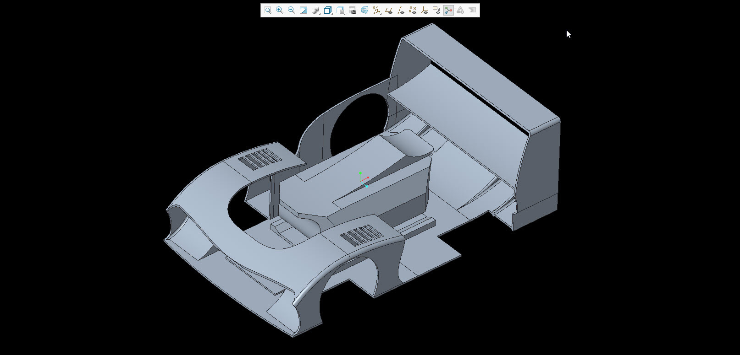740x355 pixels.
Task: Click the grayed triangle with play arrow icon
Action: pos(460,10)
